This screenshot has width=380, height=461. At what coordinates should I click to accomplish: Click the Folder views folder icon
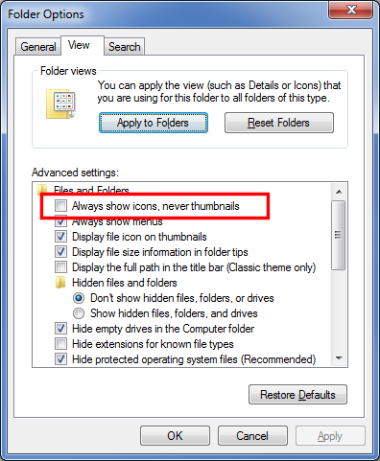[60, 104]
